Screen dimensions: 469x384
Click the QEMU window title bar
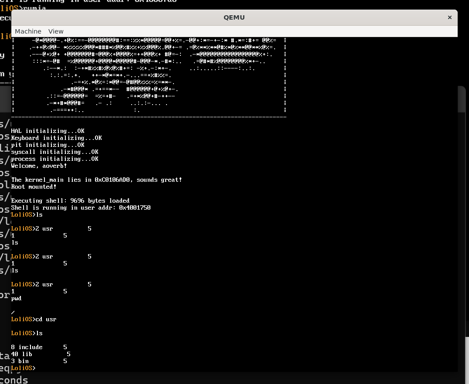(234, 17)
